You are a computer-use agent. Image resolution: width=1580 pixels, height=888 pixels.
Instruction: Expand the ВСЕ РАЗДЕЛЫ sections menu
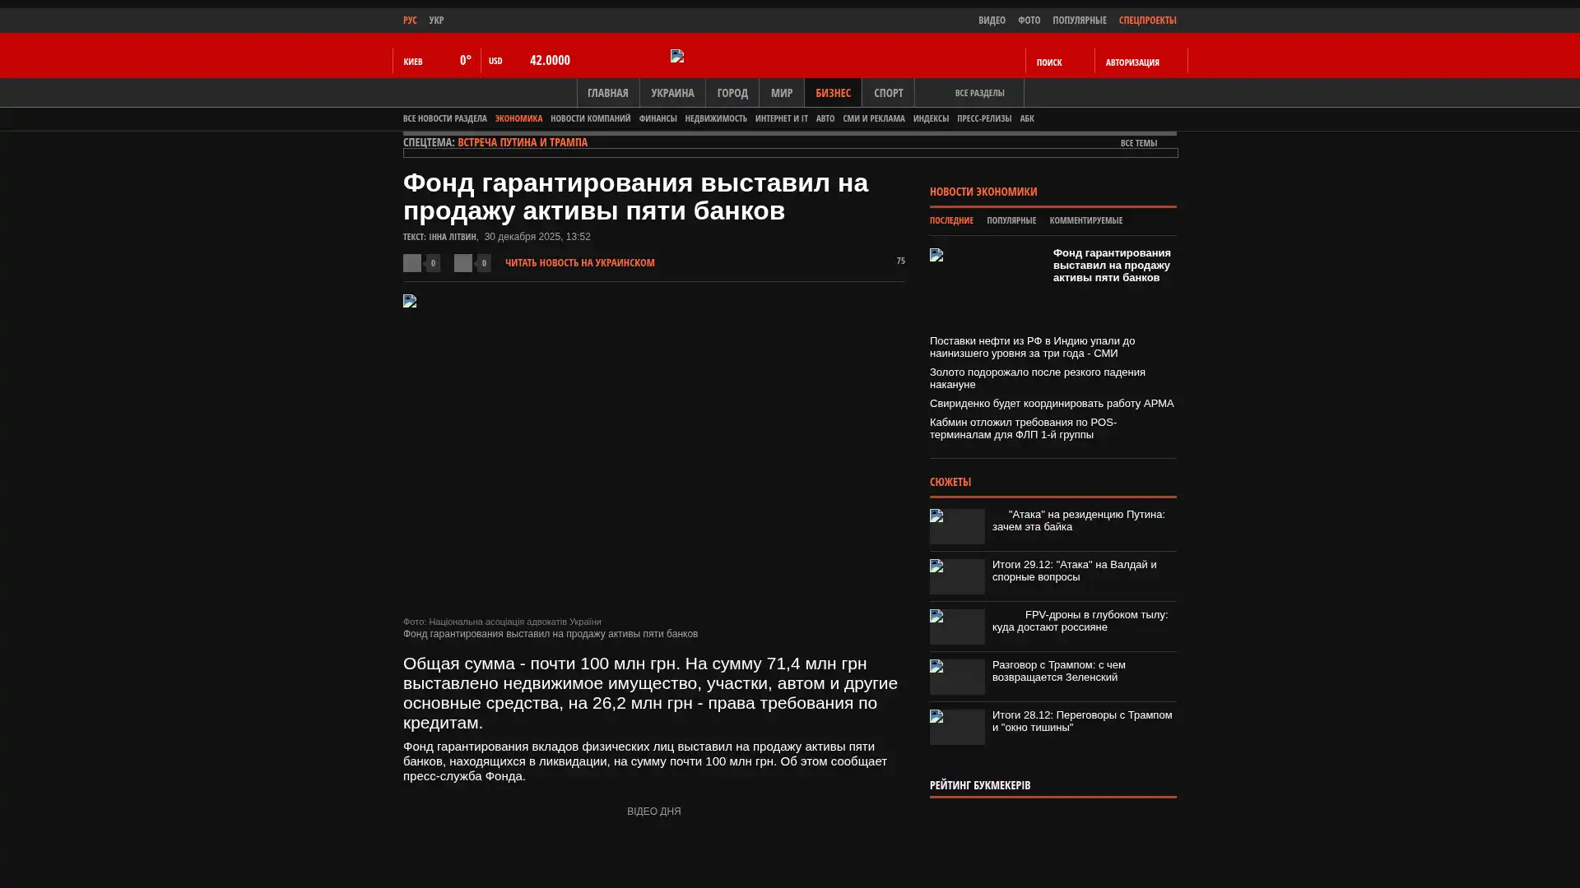[x=979, y=93]
